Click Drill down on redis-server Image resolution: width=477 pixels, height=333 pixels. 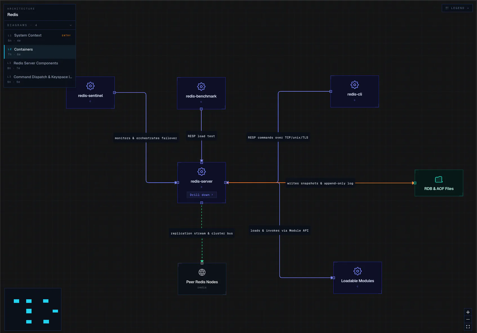click(x=202, y=195)
